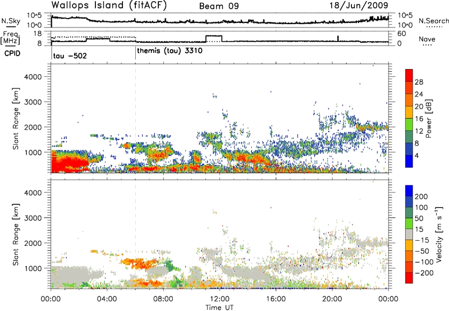The height and width of the screenshot is (311, 449).
Task: Click the red bottom swatch of Velocity colorbar
Action: tap(409, 278)
